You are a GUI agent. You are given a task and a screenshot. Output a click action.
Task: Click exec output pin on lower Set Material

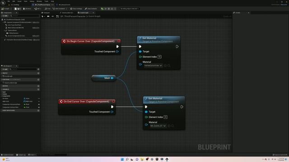tap(182, 107)
